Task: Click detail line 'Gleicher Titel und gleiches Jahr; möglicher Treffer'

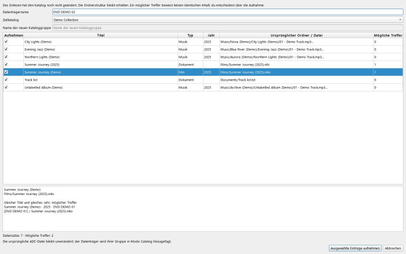Action: coord(41,202)
